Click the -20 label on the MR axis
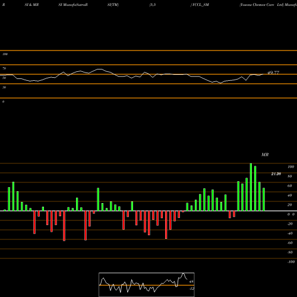Screen dimensions: 297x297 [290, 224]
